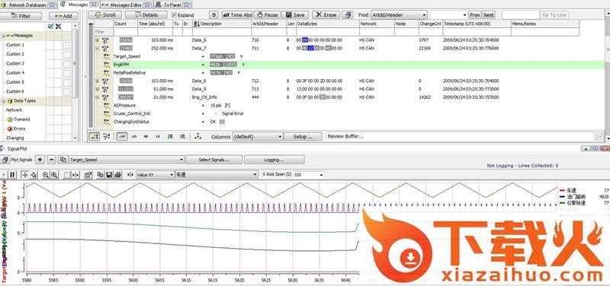
Task: Click the Logging... button
Action: pos(274,160)
